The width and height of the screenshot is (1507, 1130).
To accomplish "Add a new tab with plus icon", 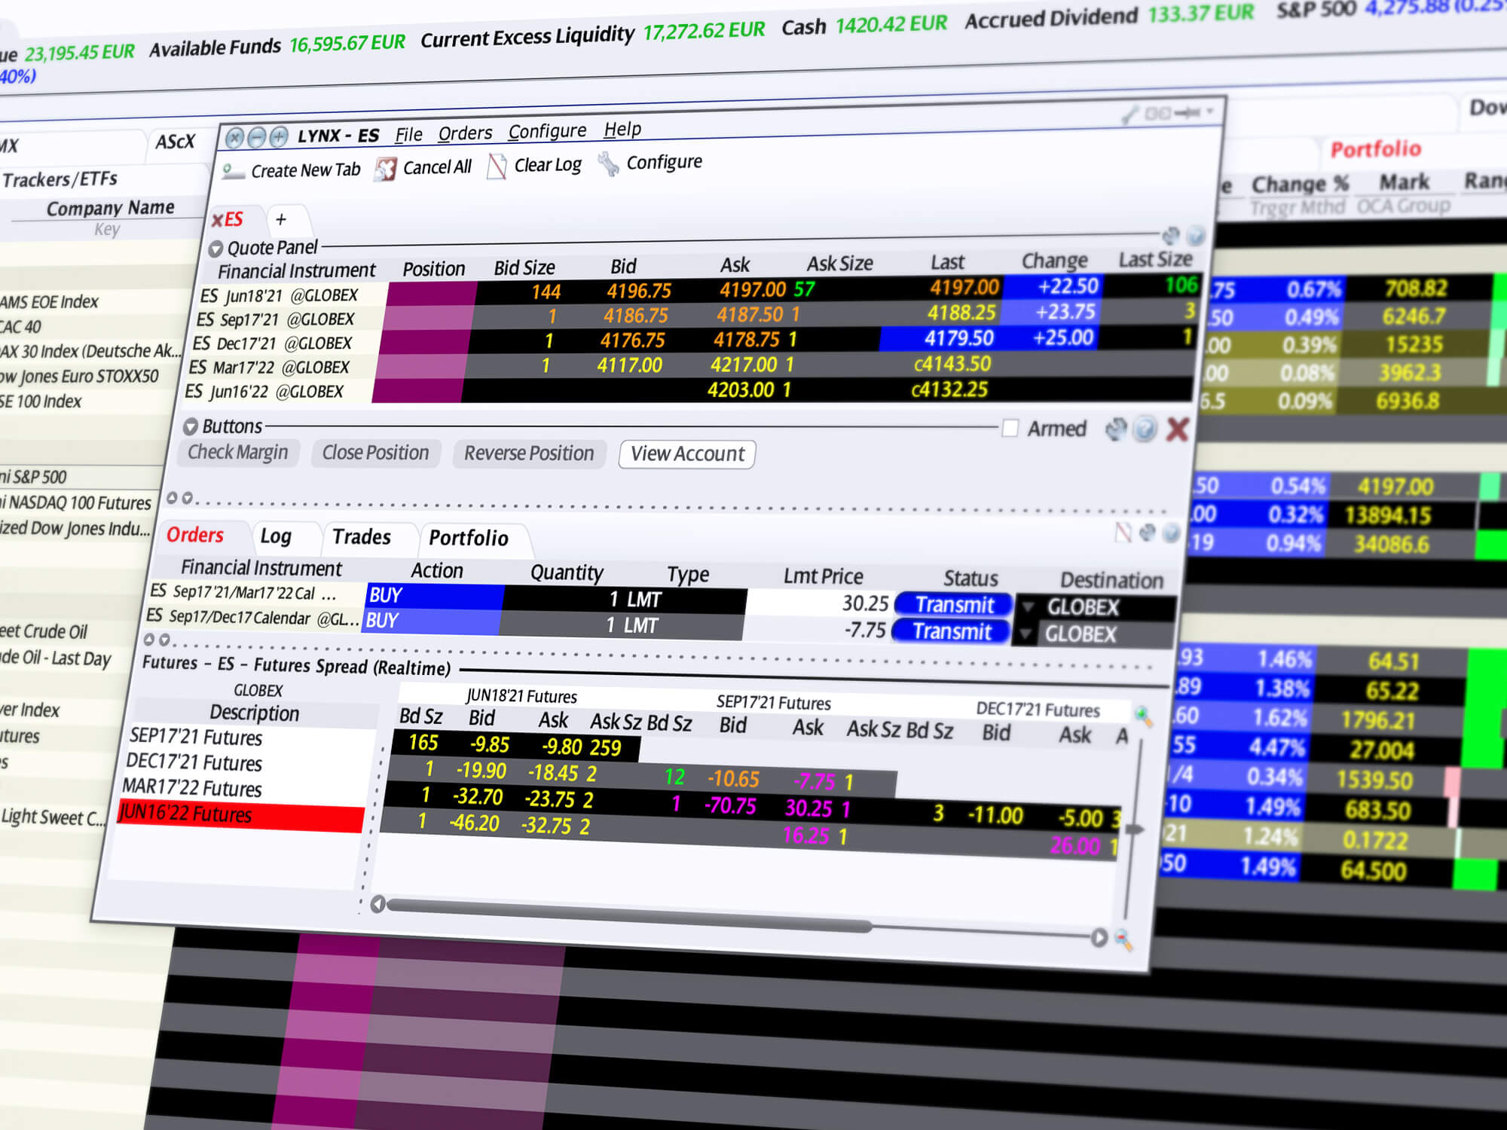I will click(x=281, y=219).
